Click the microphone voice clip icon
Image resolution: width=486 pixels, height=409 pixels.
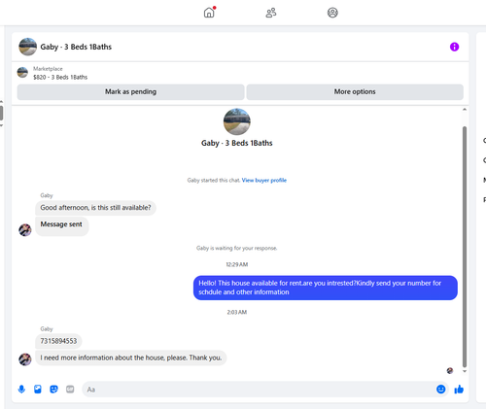21,389
